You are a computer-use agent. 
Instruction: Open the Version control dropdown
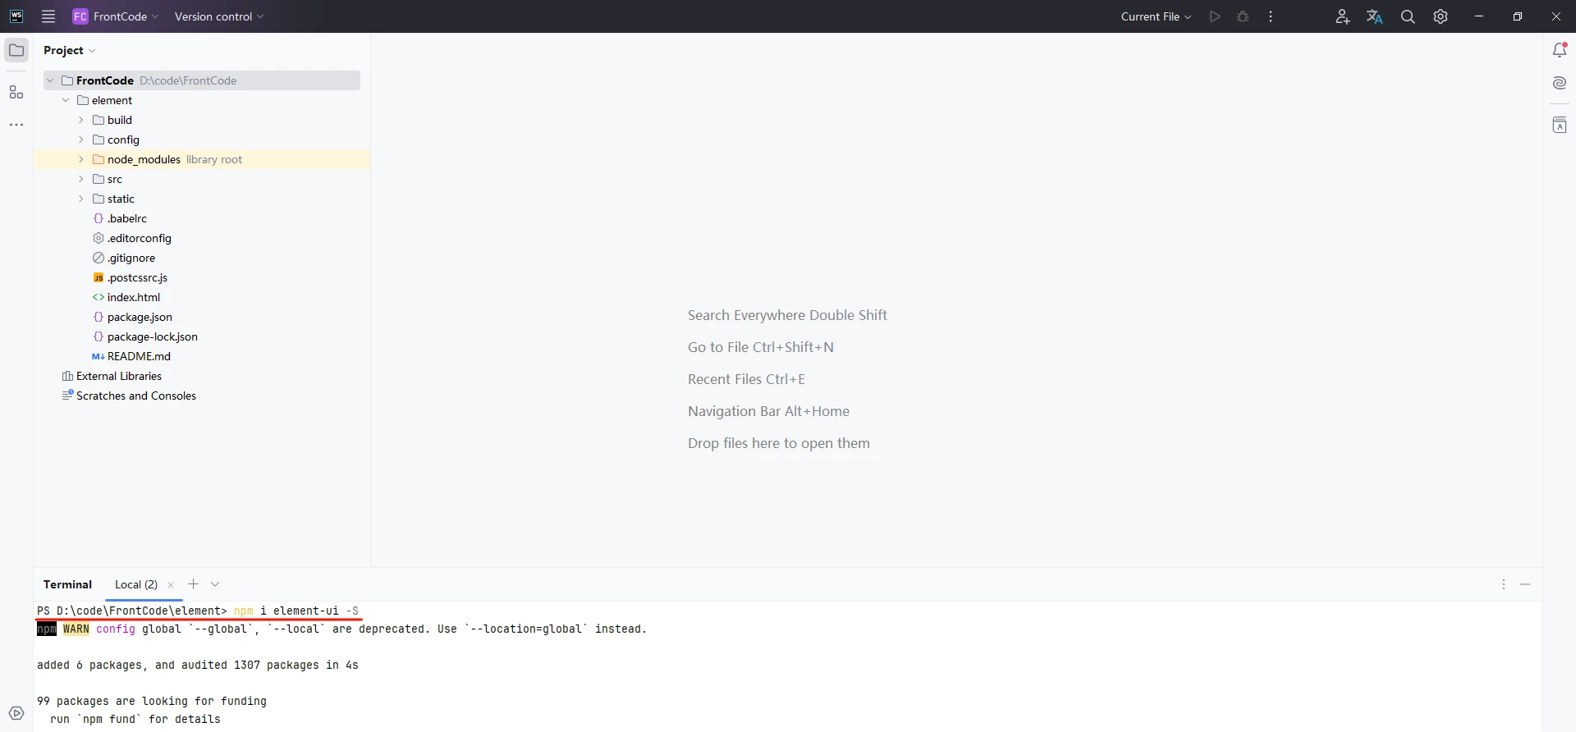[x=218, y=16]
